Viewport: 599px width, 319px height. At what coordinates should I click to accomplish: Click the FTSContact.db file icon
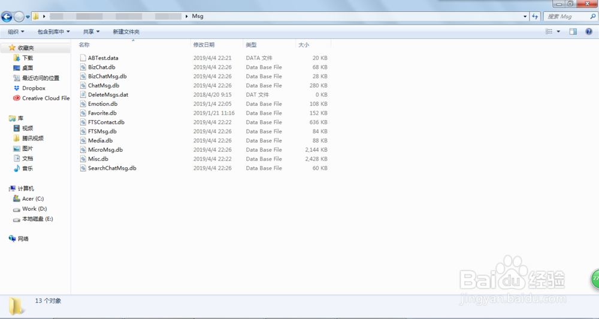[x=83, y=122]
